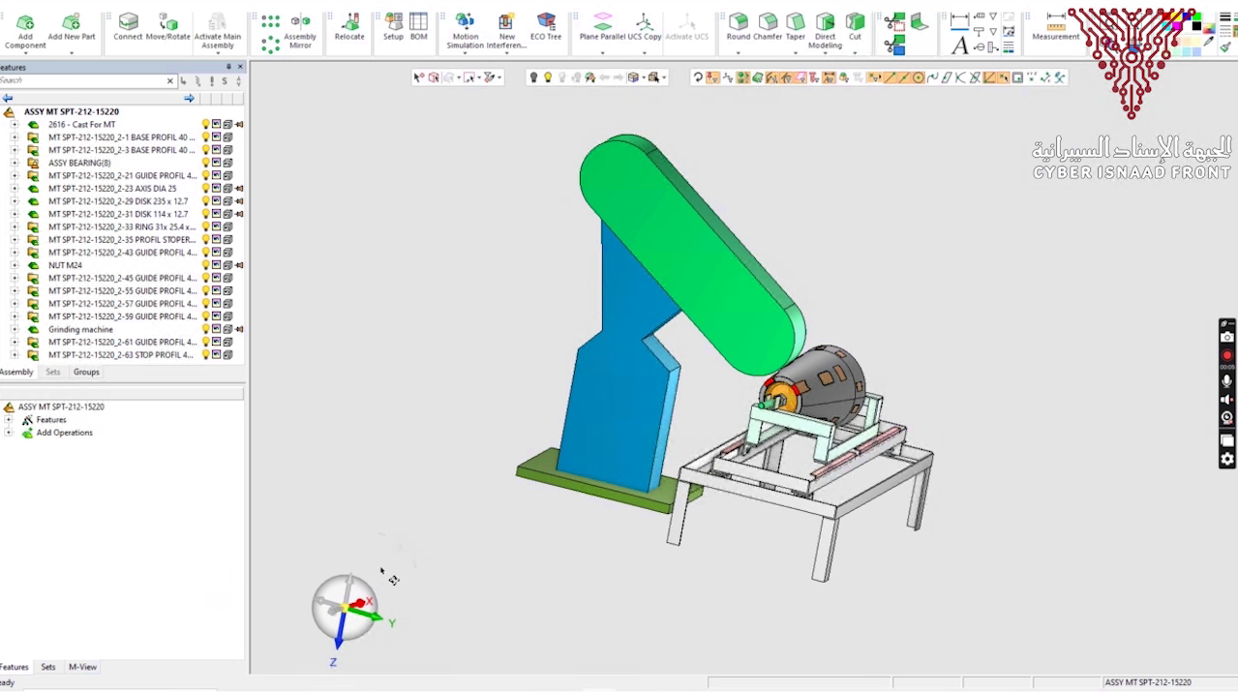This screenshot has height=693, width=1238.
Task: Switch to the Groups tab
Action: coord(86,372)
